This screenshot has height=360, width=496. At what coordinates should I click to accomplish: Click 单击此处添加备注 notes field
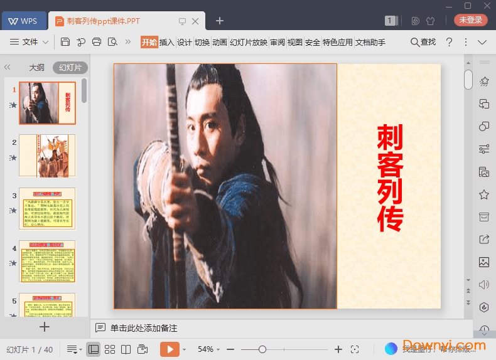(x=144, y=328)
